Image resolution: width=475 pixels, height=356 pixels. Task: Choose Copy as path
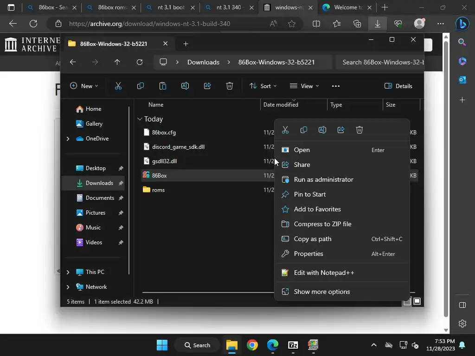coord(342,239)
